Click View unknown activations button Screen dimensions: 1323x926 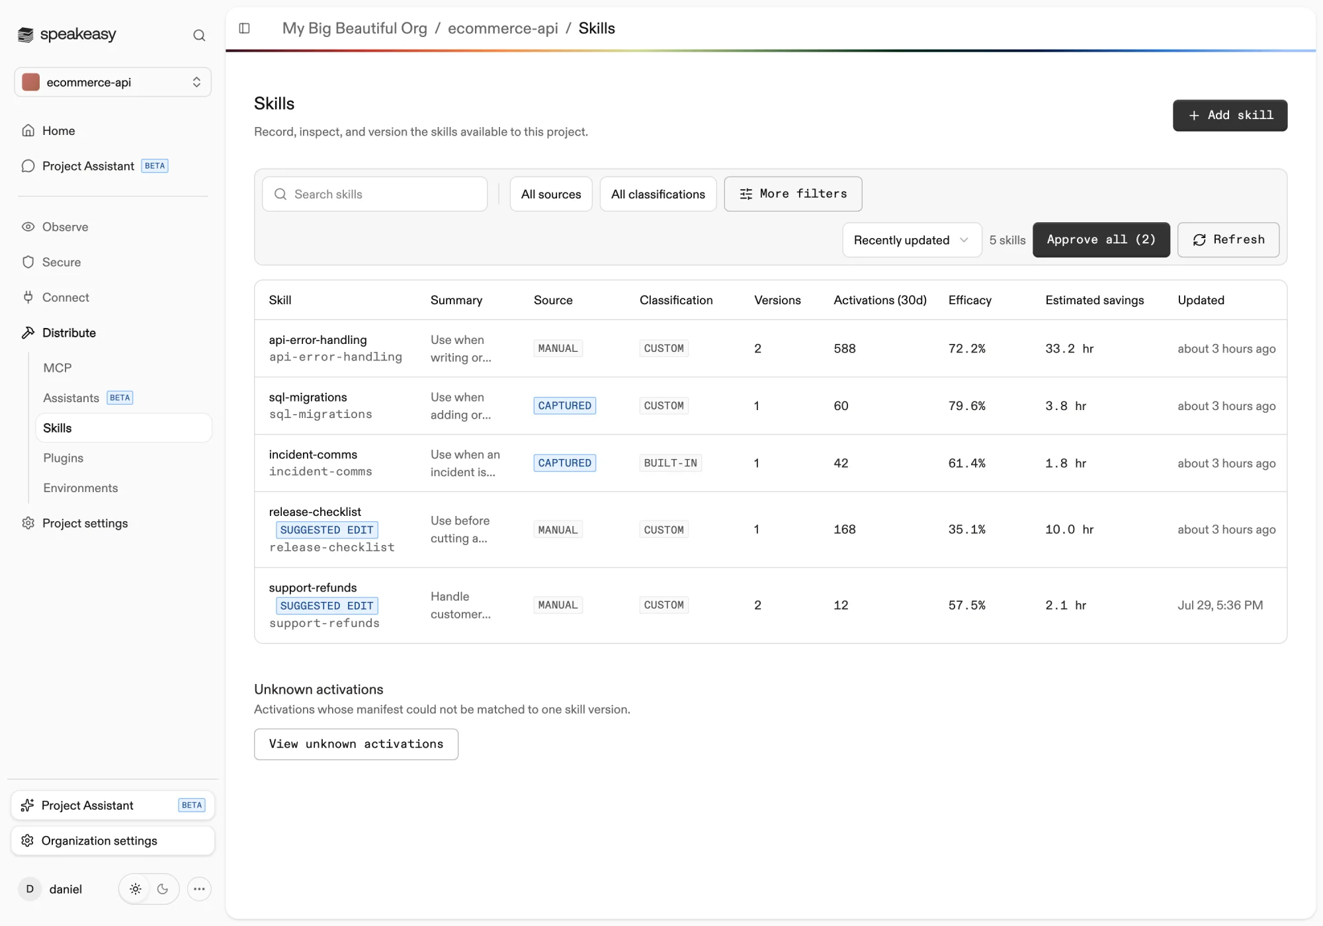(x=356, y=744)
